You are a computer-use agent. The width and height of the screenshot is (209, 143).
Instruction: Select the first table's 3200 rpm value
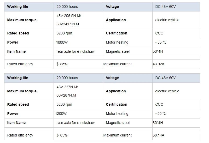[64, 33]
